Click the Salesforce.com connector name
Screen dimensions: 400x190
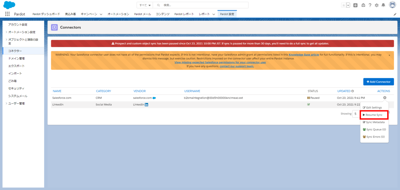[x=62, y=98]
